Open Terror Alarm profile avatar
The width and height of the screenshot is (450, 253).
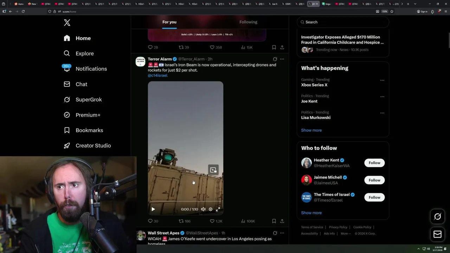coord(140,61)
